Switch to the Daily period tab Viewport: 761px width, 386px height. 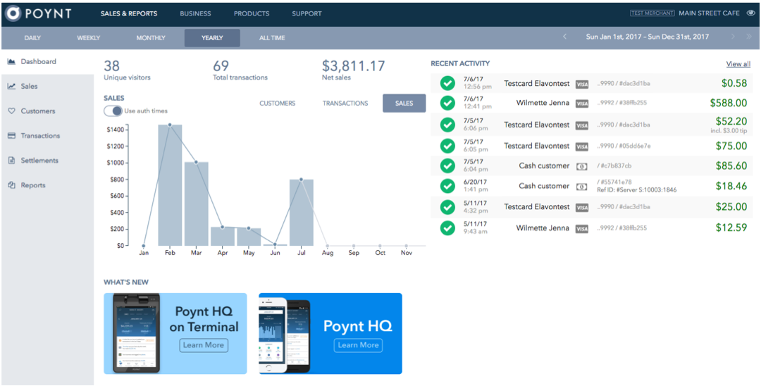pos(32,38)
